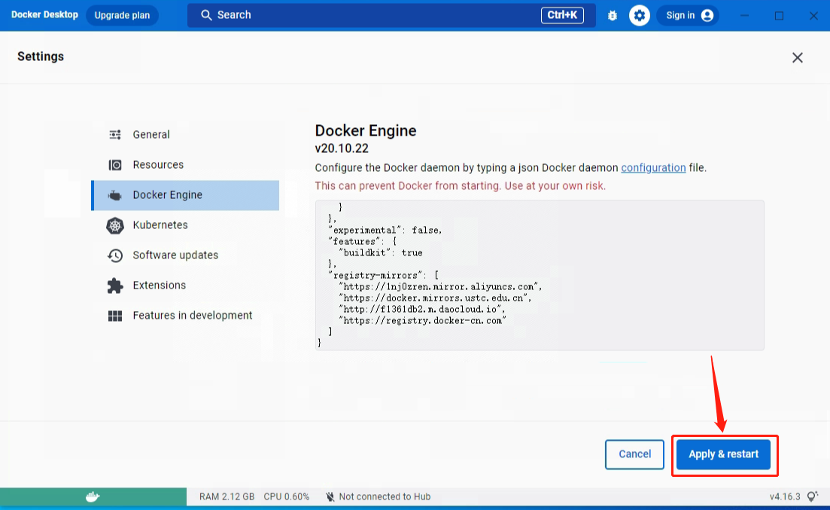Select the Resources sidebar icon
Viewport: 830px width, 510px height.
click(115, 165)
